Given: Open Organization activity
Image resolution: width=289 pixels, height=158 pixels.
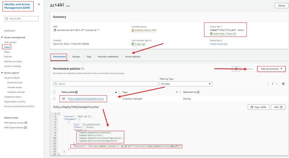Looking at the screenshot, I should 15,101.
